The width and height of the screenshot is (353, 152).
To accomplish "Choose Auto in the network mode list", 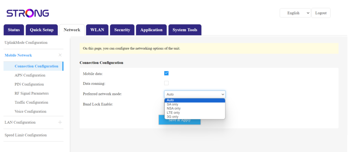I will click(195, 100).
